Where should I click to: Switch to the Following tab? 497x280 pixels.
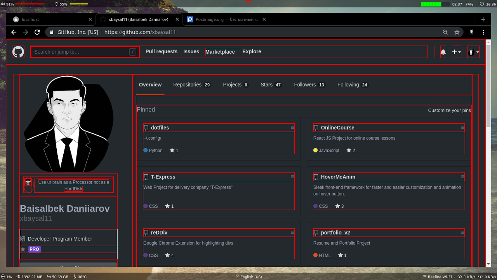(x=353, y=85)
